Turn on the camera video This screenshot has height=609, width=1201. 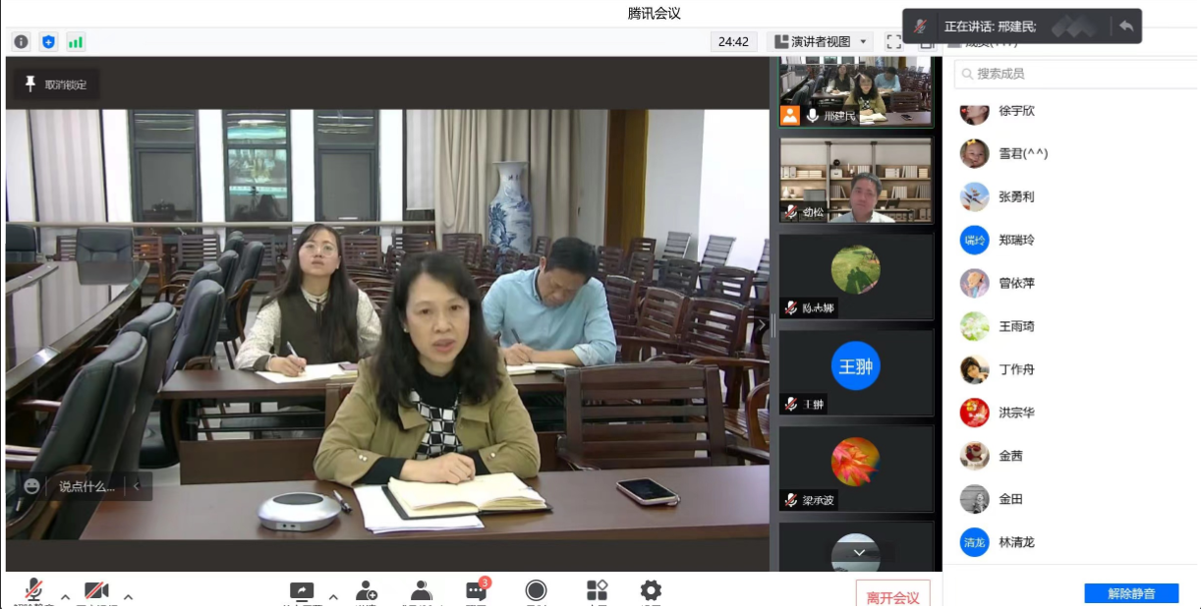point(96,591)
